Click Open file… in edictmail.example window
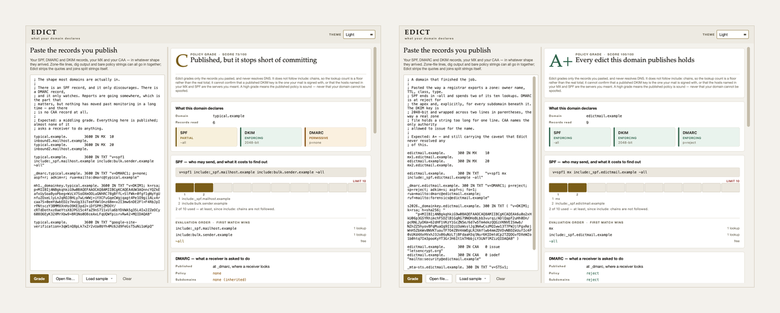Screen dimensions: 780x313 click(x=440, y=279)
